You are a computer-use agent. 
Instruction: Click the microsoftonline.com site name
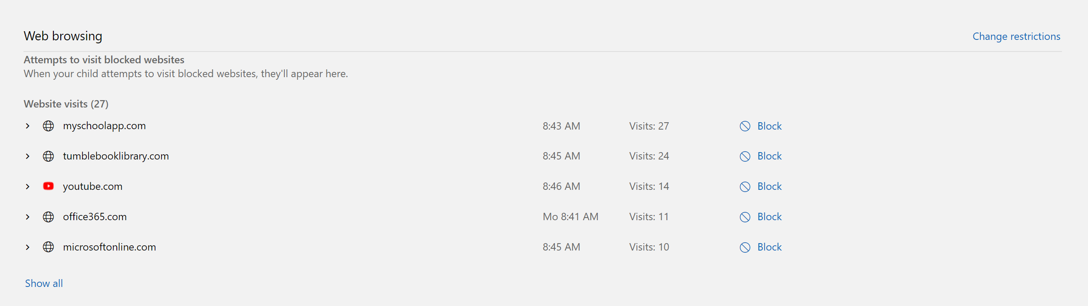(x=109, y=247)
